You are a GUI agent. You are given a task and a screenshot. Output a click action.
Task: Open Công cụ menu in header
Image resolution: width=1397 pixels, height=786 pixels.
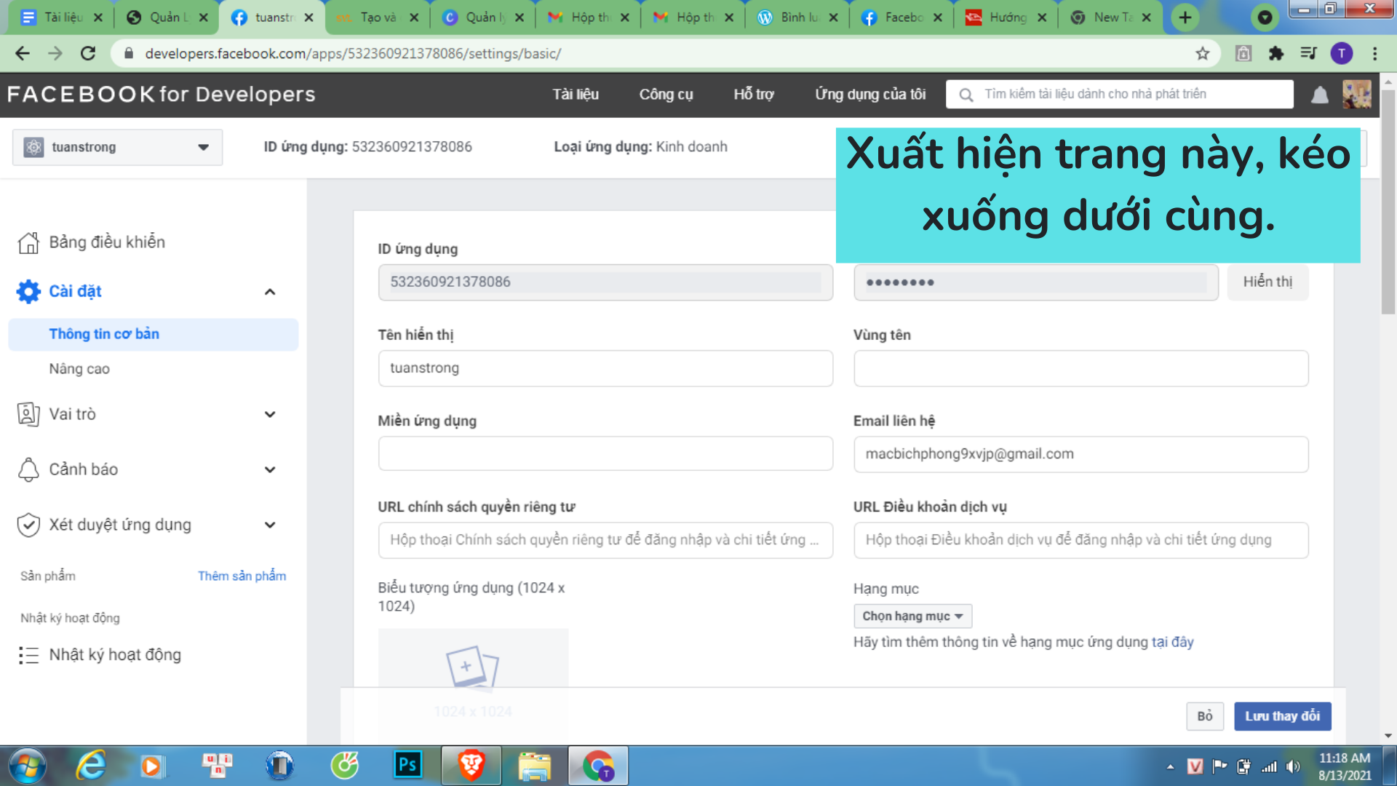(x=666, y=95)
